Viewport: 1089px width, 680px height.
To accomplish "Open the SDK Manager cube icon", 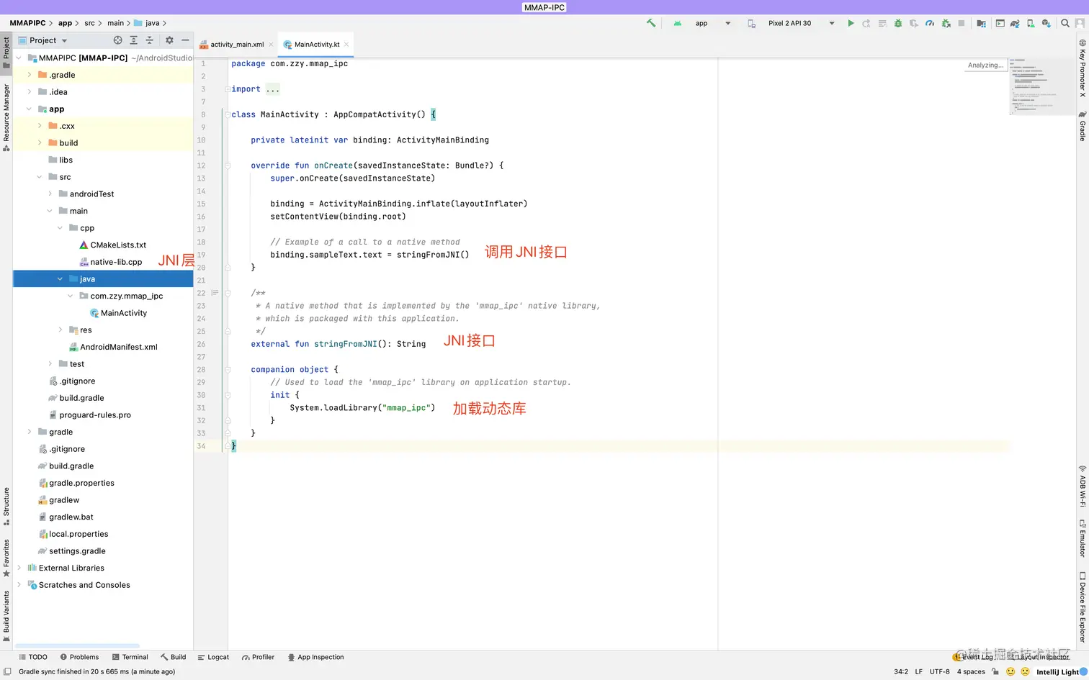I will pyautogui.click(x=1047, y=23).
